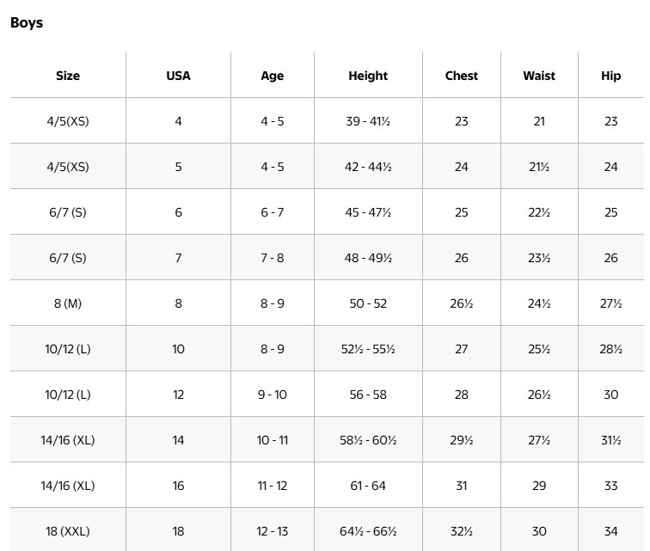Screen dimensions: 650x551
Task: Select age cell "10 - 11"
Action: 273,440
